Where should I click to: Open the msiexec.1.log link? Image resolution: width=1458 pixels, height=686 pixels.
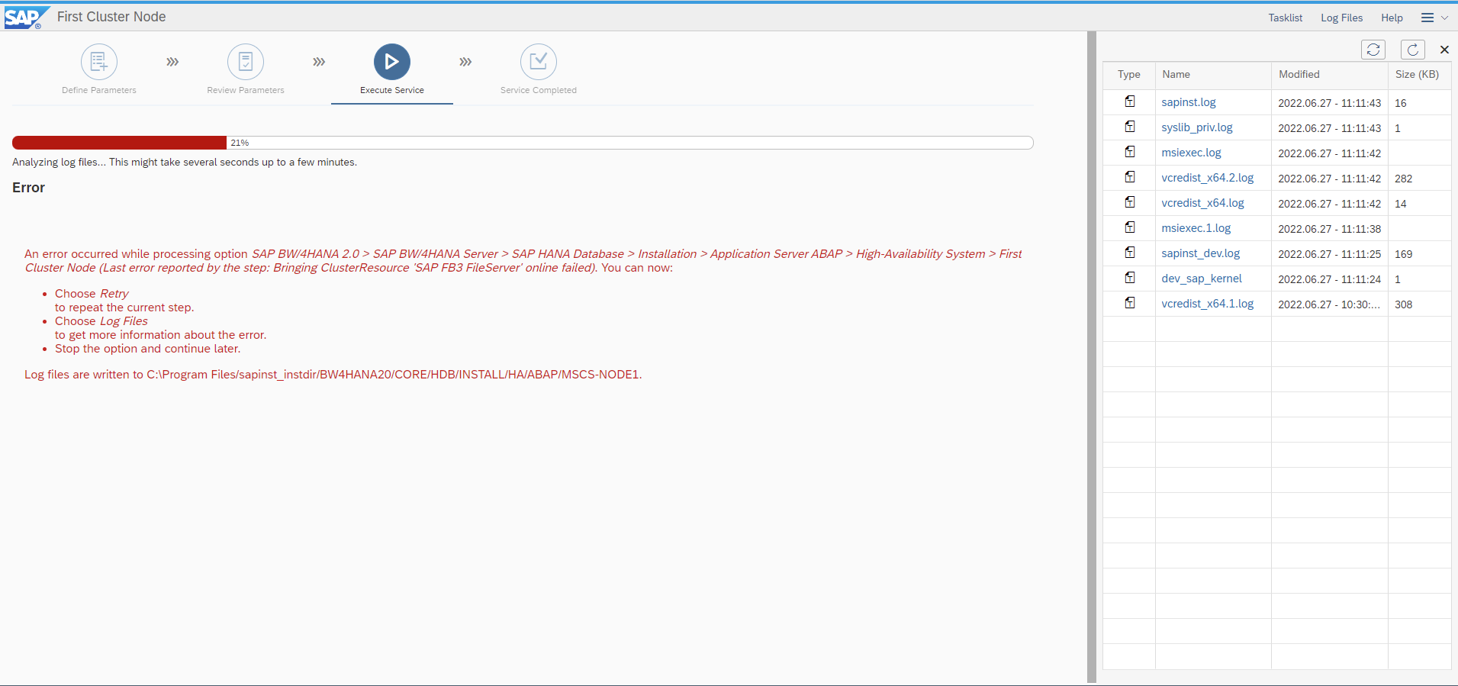(1196, 228)
